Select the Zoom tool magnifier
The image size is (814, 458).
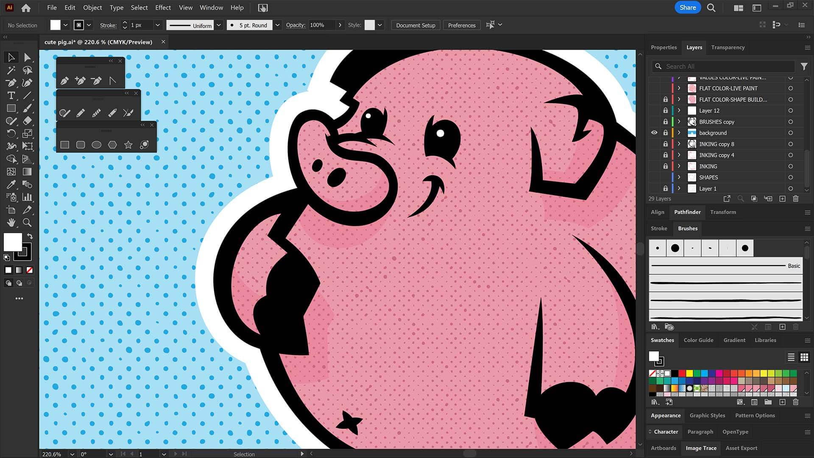pos(27,223)
